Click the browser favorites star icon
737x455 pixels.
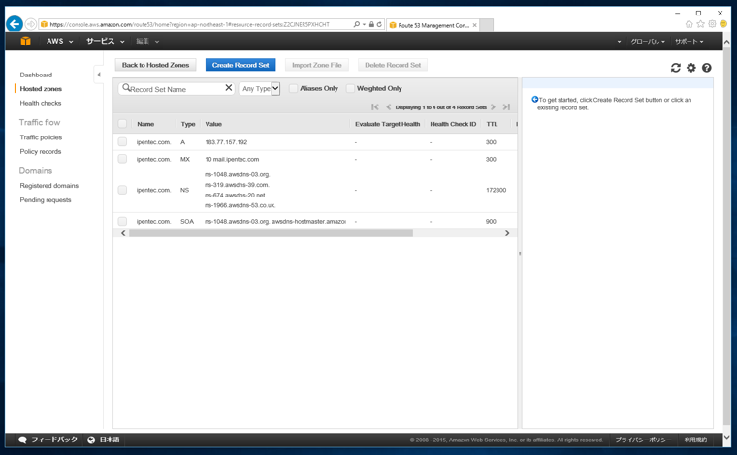[701, 24]
